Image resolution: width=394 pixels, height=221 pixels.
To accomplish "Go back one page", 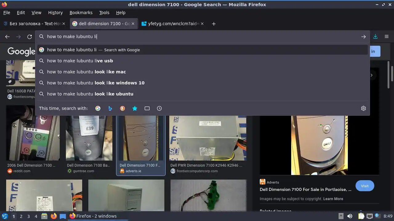I will click(7, 37).
